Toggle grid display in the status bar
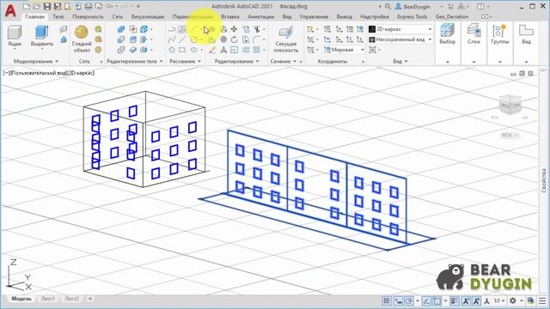This screenshot has width=550, height=309. point(386,301)
